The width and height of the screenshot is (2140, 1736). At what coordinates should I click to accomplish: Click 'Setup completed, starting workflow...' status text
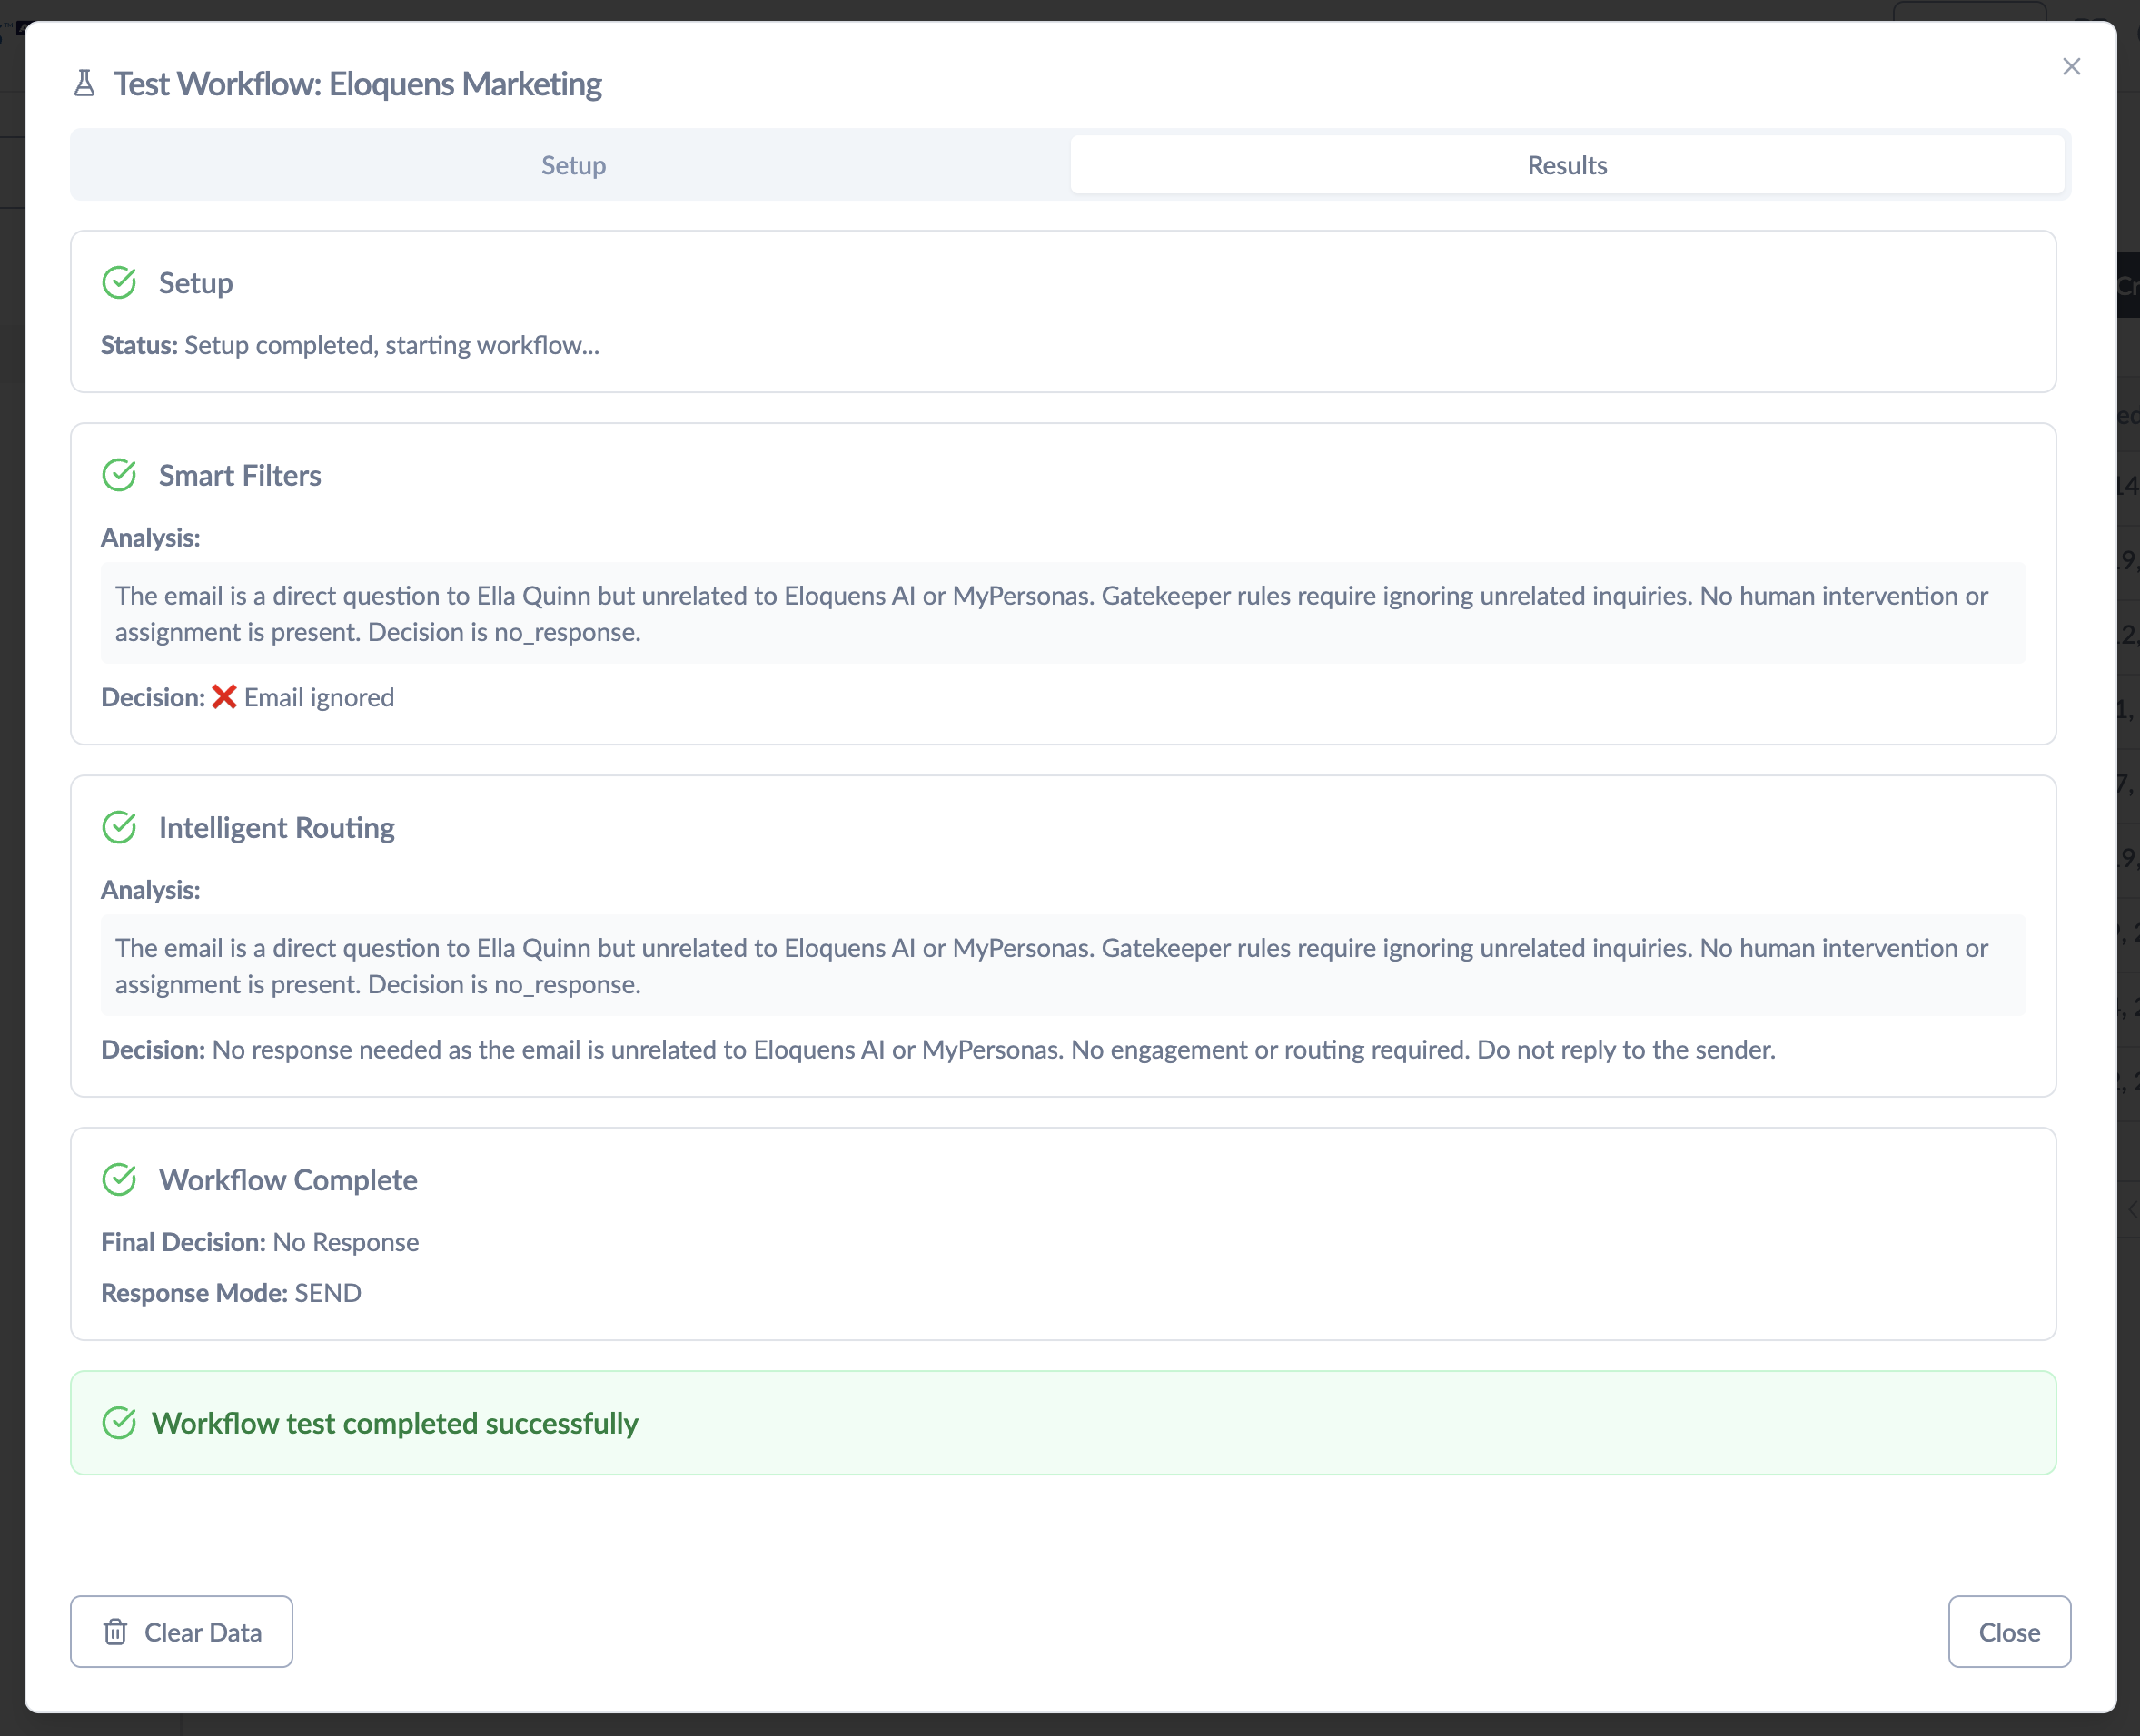click(392, 345)
